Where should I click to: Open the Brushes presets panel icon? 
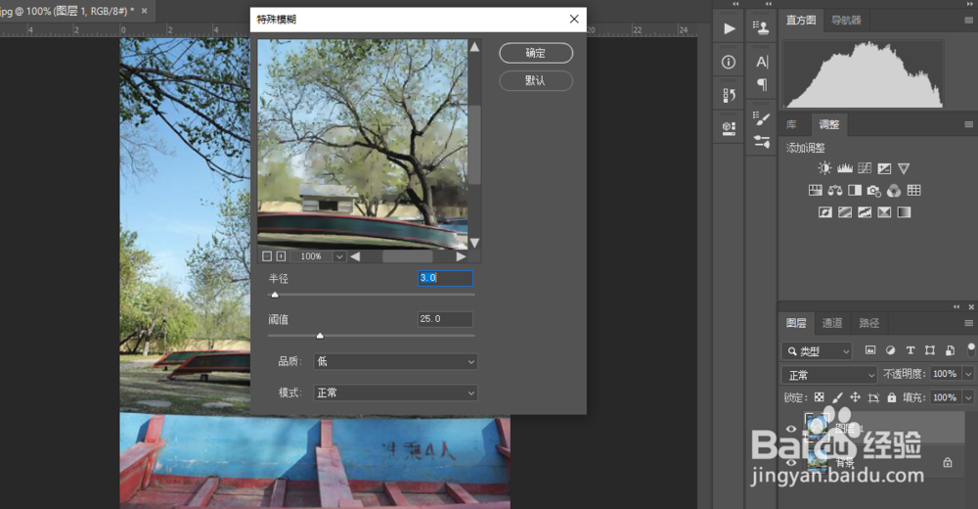tap(762, 142)
